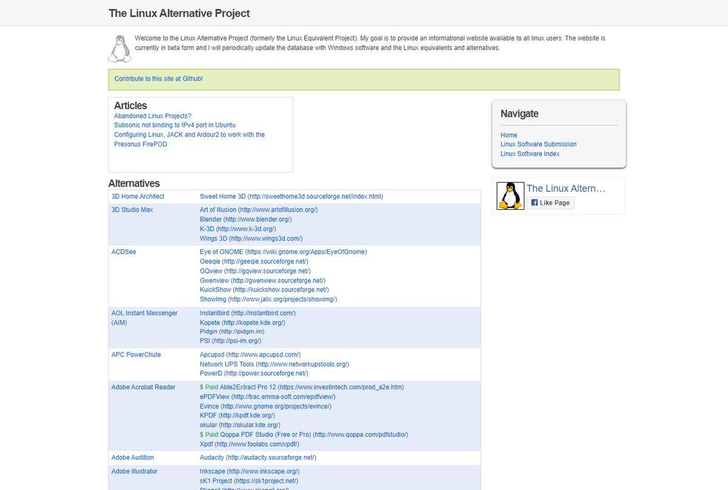Open the Inkscape alternative link
The height and width of the screenshot is (490, 728).
212,471
